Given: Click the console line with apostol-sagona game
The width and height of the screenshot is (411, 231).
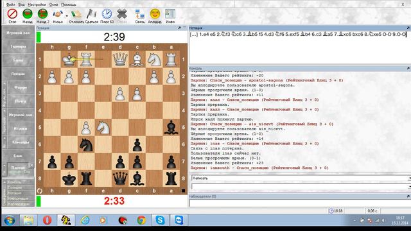Looking at the screenshot, I should coord(267,80).
